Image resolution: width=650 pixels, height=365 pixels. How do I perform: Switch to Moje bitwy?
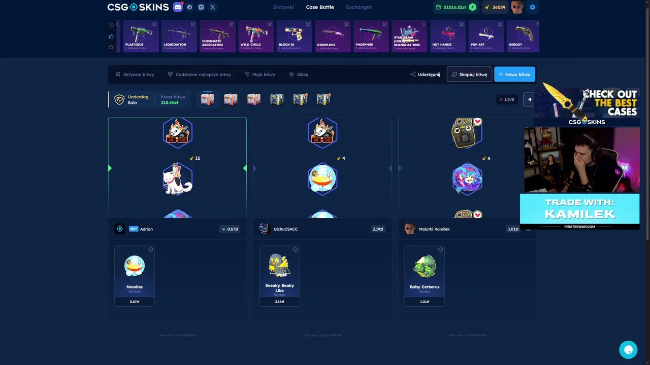click(260, 75)
